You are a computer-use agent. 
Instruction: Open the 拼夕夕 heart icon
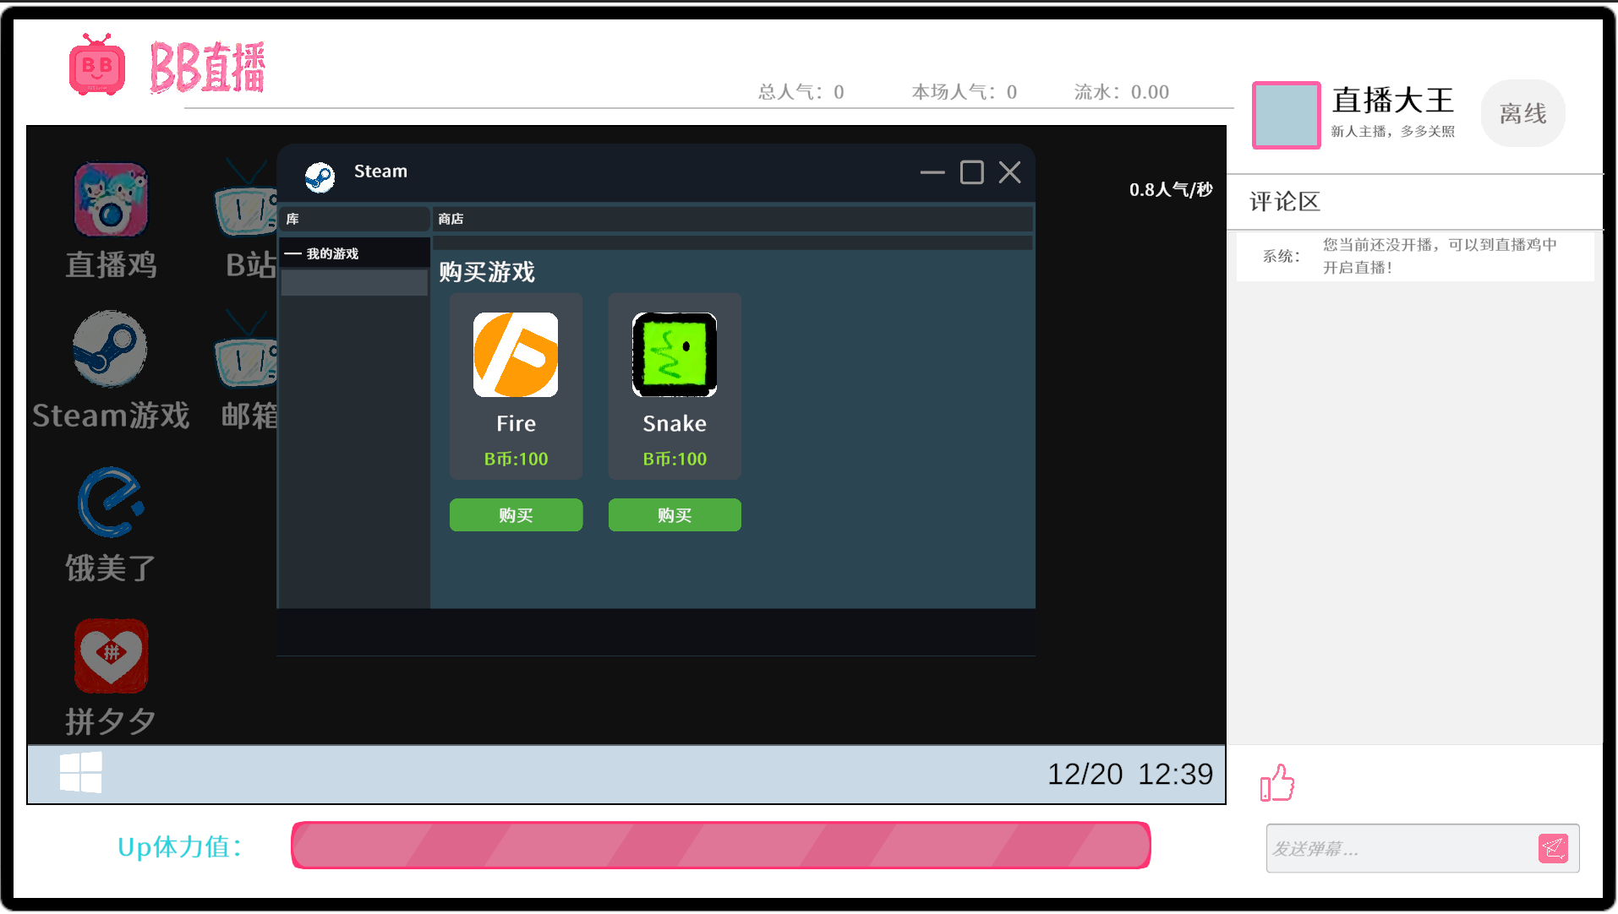pos(110,656)
